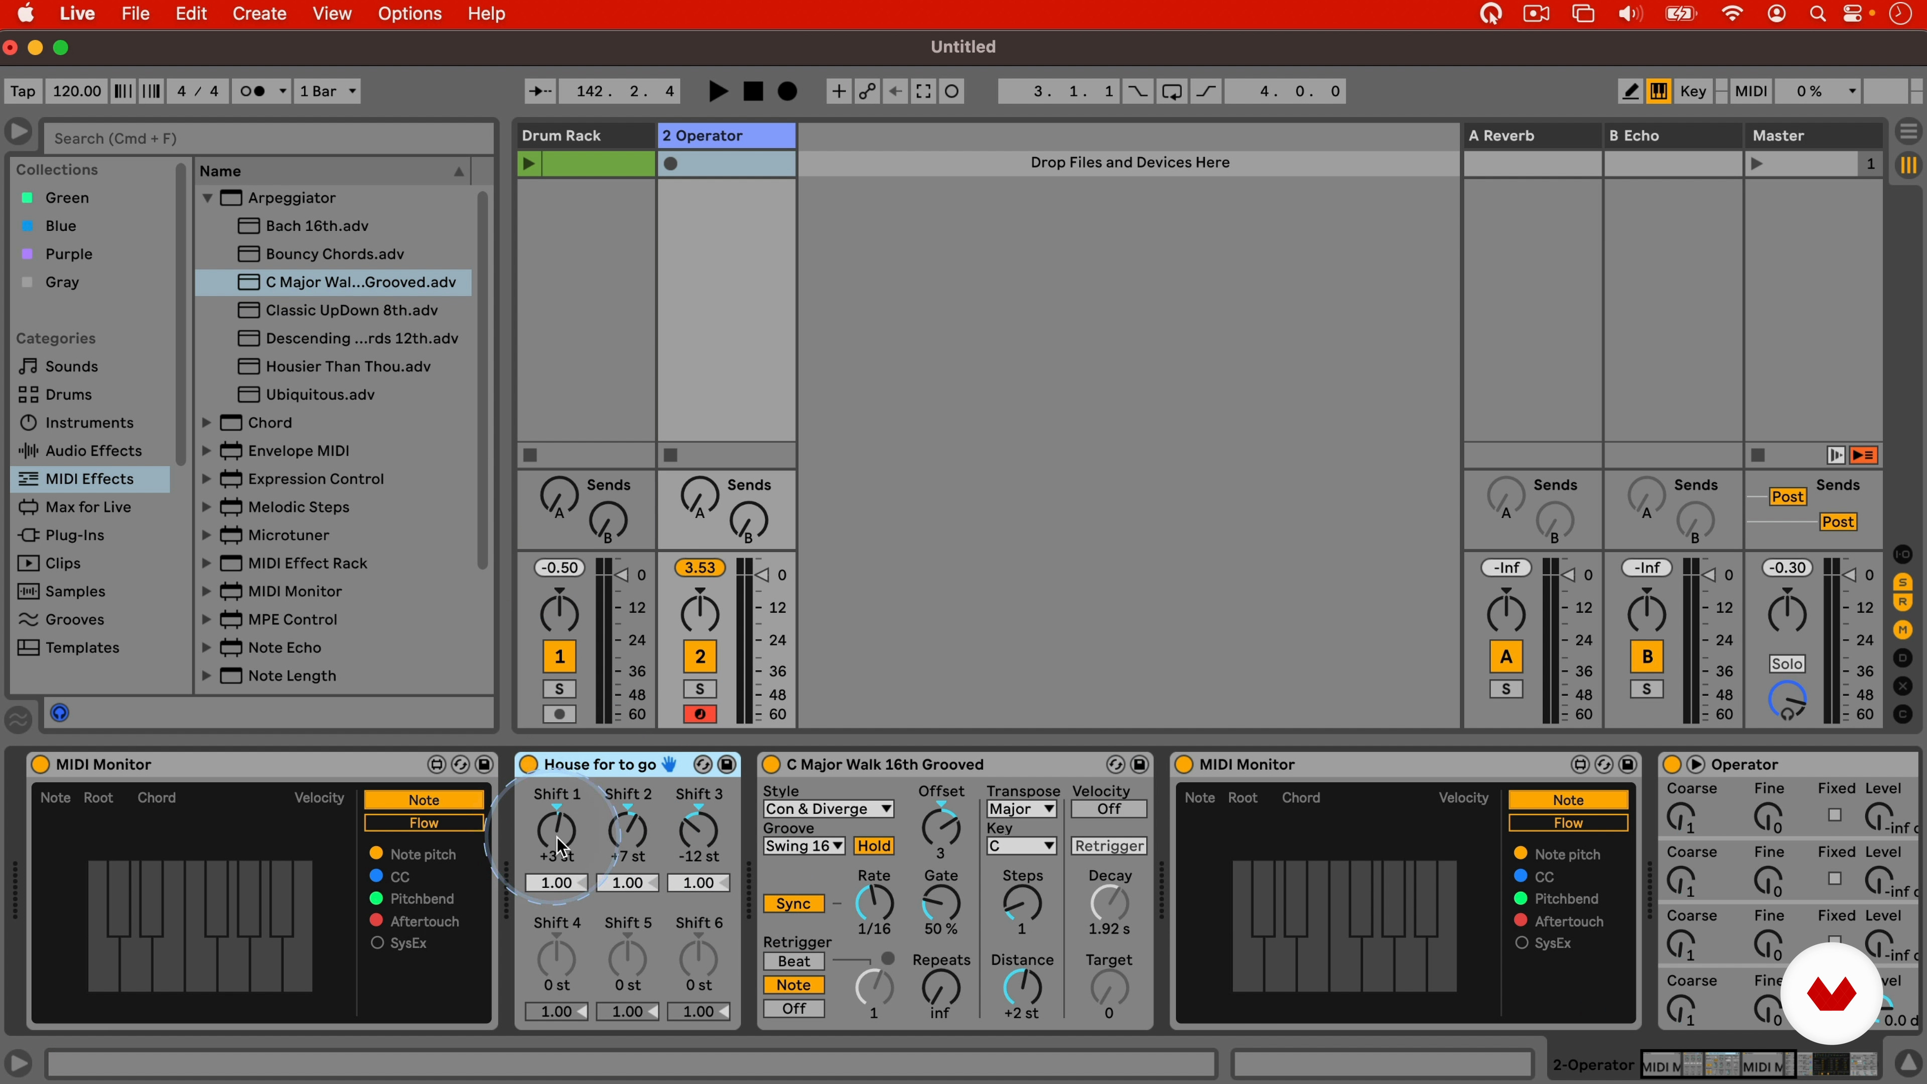
Task: Click the MIDI arrangement overdub plus icon
Action: pos(839,91)
